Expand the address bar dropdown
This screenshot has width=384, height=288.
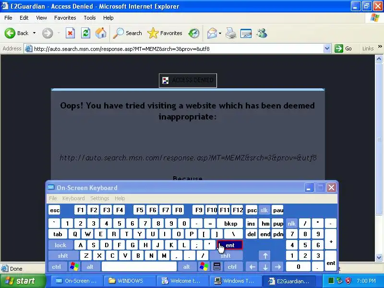tap(327, 49)
